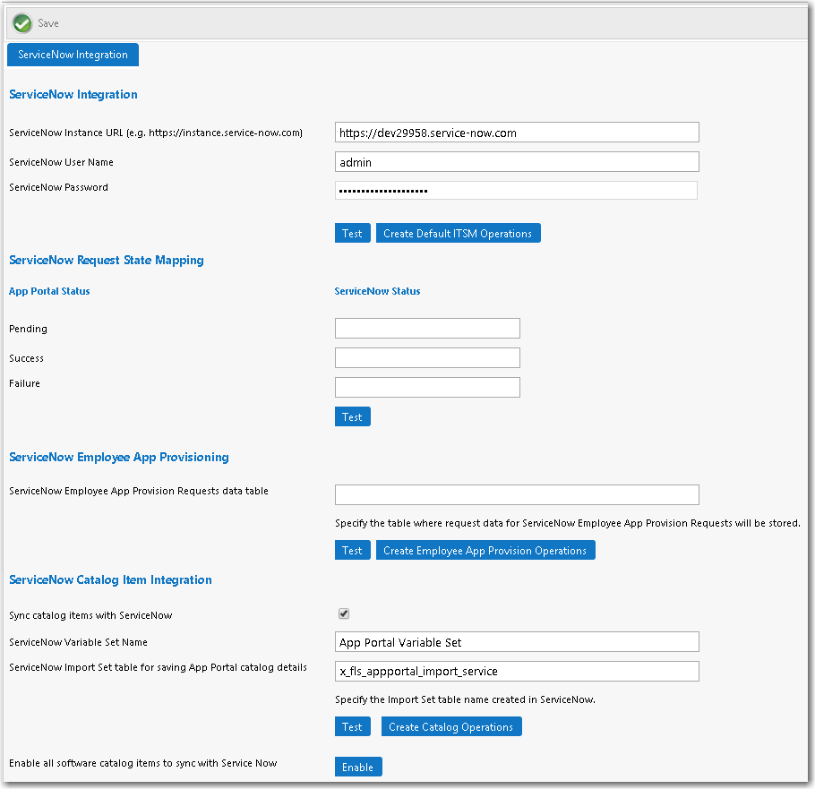
Task: Click the Create Catalog Operations button
Action: (451, 727)
